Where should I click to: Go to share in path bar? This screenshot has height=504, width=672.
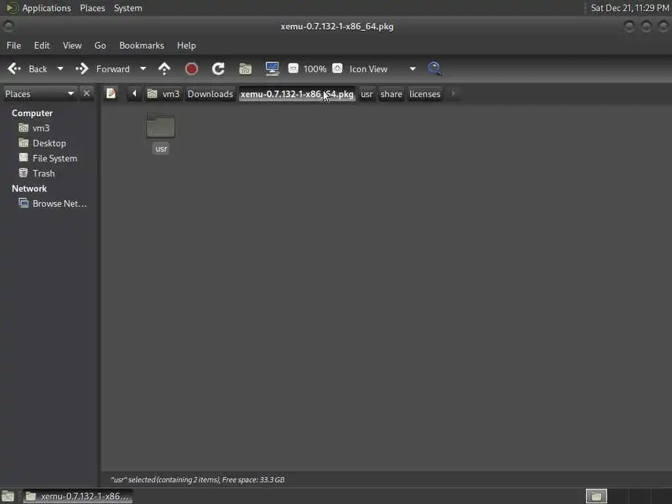click(x=391, y=94)
